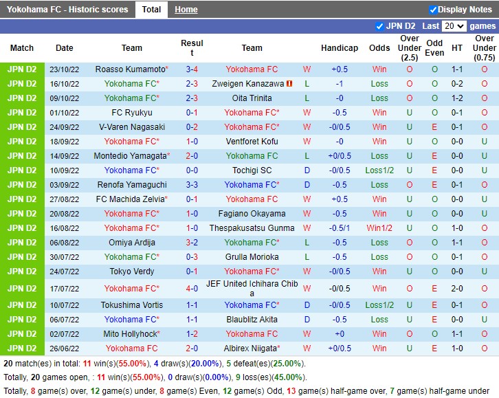Image resolution: width=499 pixels, height=398 pixels.
Task: Click the JPN D2 league cell for 23/10/22
Action: [22, 69]
